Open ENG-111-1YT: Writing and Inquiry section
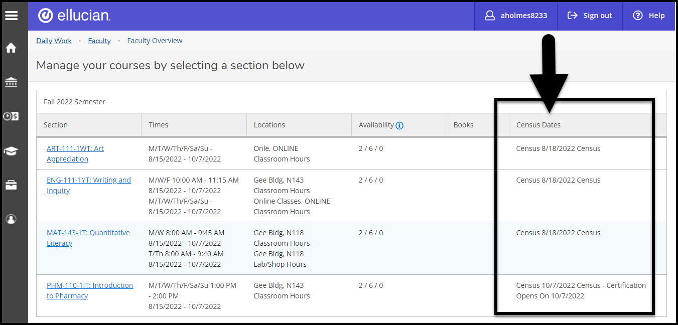 [x=89, y=185]
